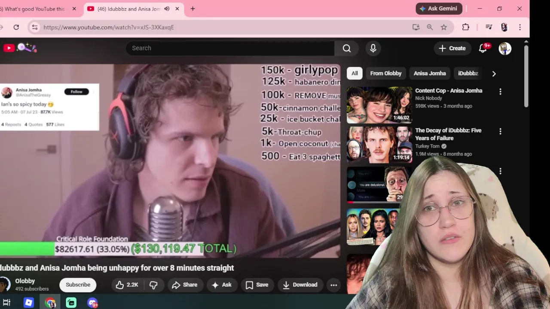
Task: Click the Nick Nobody channel name
Action: (428, 98)
